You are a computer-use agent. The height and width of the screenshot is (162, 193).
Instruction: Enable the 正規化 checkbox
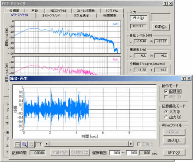click(x=139, y=144)
